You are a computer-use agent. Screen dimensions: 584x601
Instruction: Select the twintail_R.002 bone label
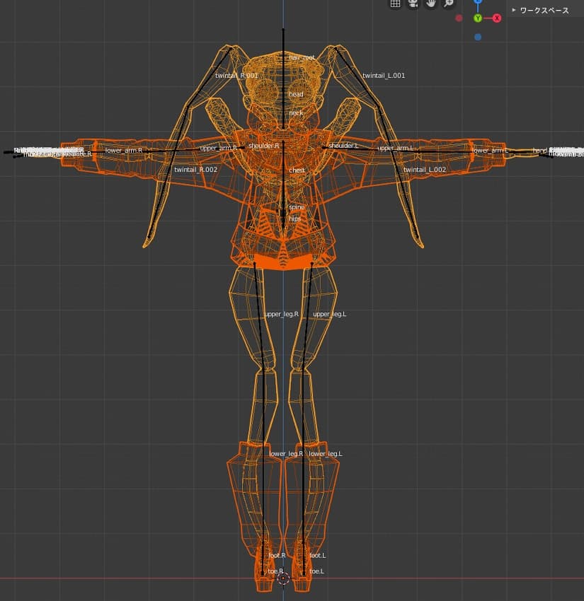(195, 170)
